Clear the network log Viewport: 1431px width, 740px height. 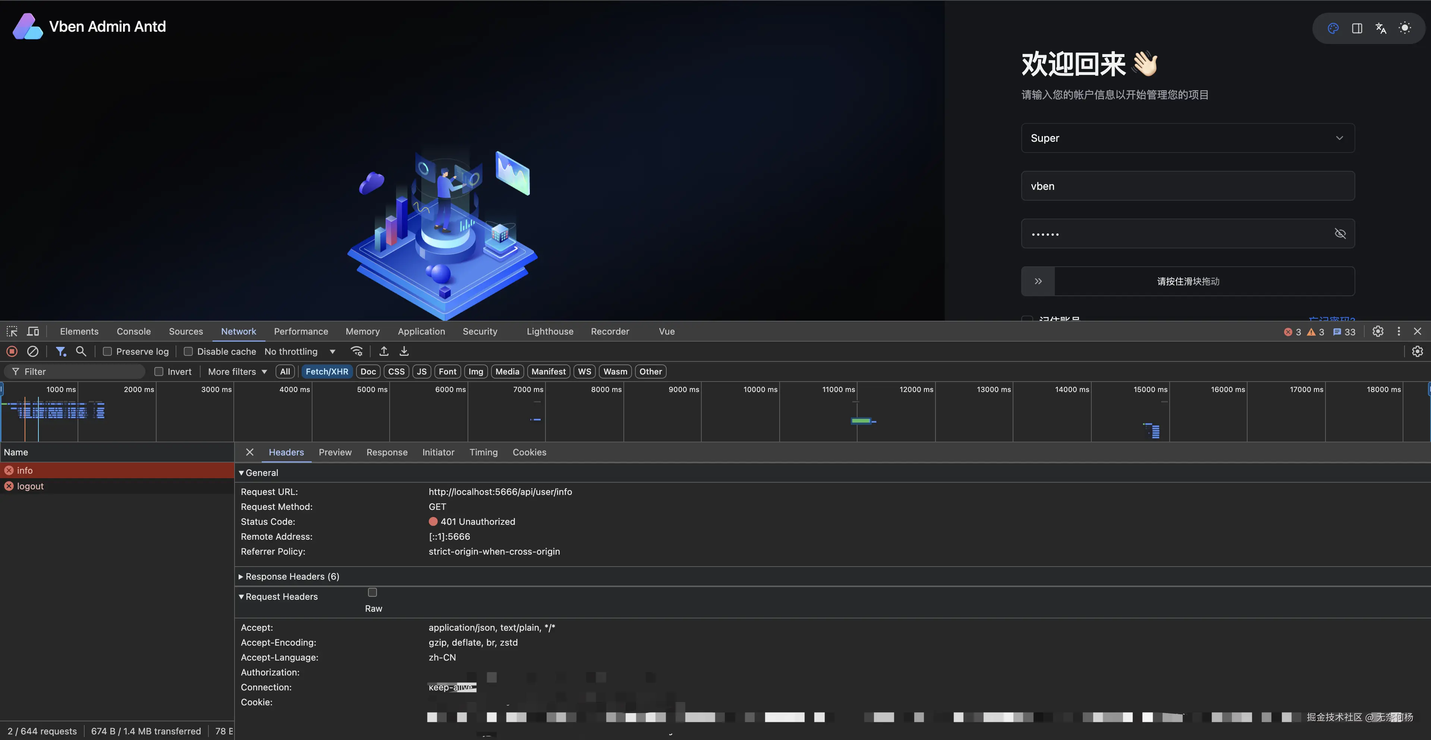coord(33,351)
